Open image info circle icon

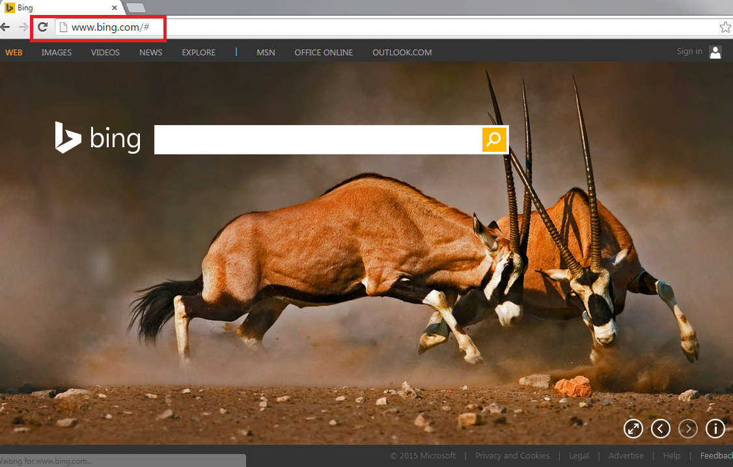click(x=715, y=428)
